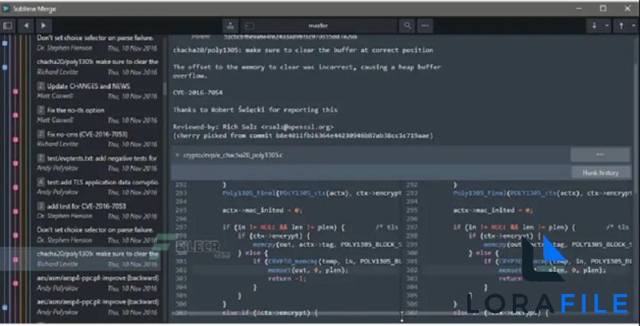
Task: Click the Sublime Merge title bar icon
Action: pyautogui.click(x=6, y=9)
